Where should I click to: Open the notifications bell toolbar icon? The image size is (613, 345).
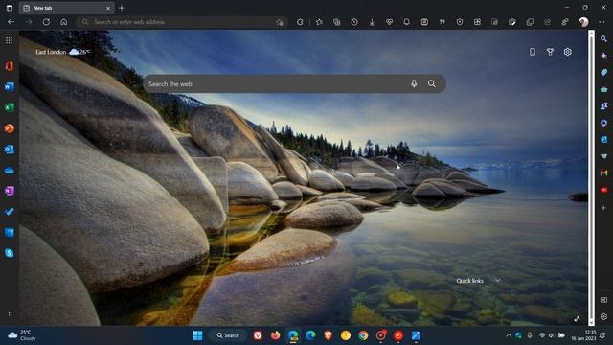click(x=406, y=22)
